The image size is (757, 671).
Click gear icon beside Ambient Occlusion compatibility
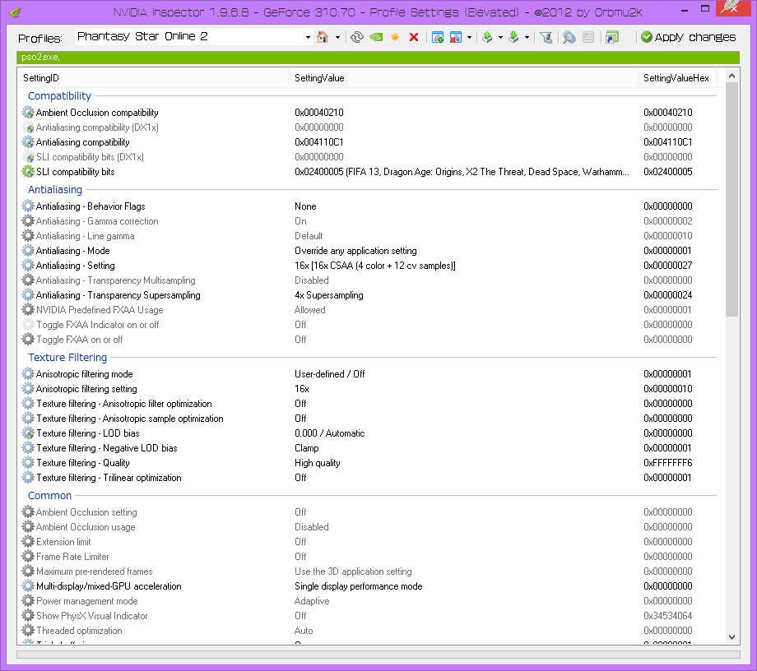tap(28, 113)
